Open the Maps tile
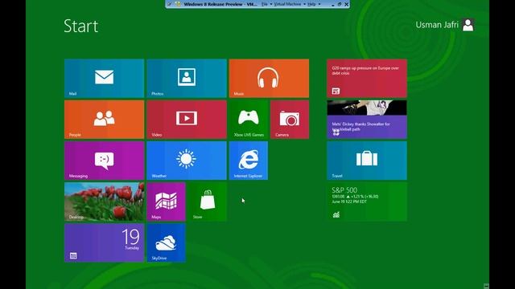 (167, 201)
